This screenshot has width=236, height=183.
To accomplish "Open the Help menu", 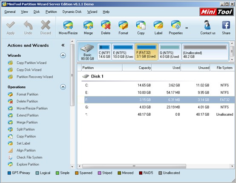I will 106,12.
